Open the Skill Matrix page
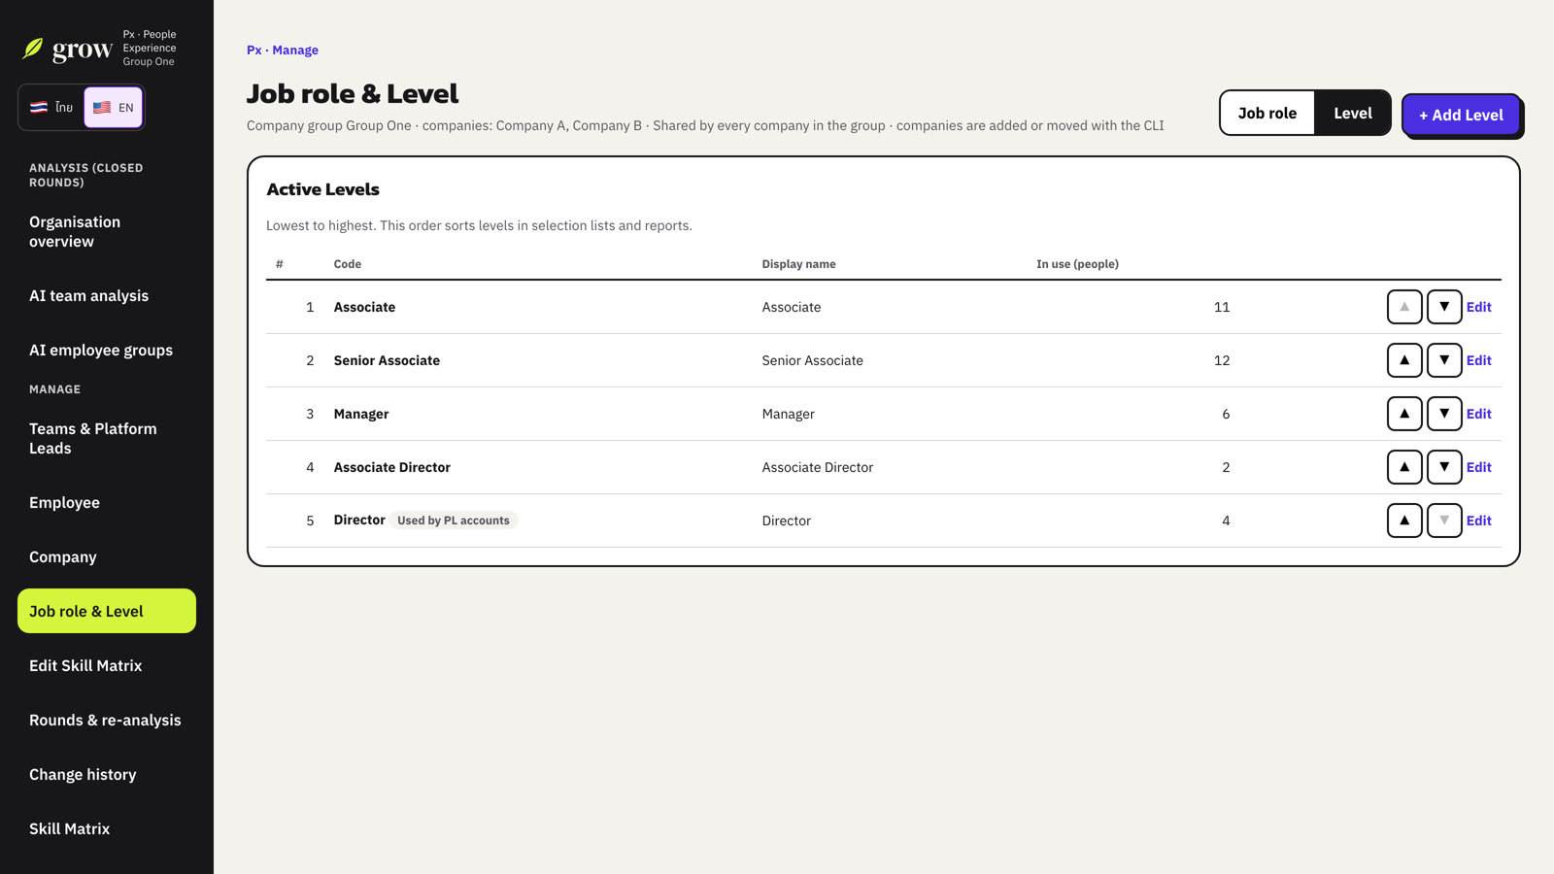Viewport: 1554px width, 874px height. point(107,829)
